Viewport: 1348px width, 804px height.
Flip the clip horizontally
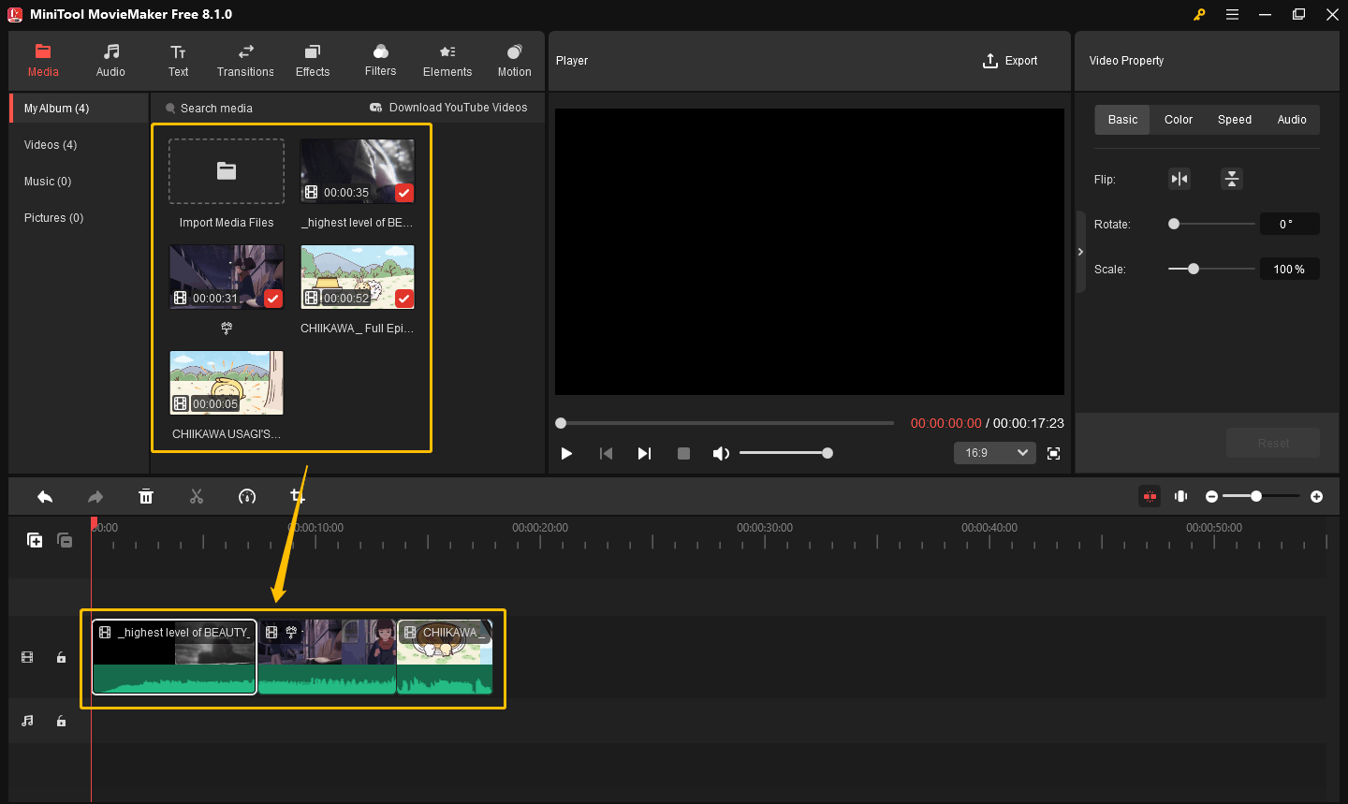coord(1179,179)
